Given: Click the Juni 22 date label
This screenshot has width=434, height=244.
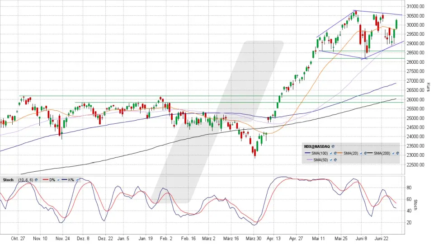Looking at the screenshot, I should click(x=381, y=239).
